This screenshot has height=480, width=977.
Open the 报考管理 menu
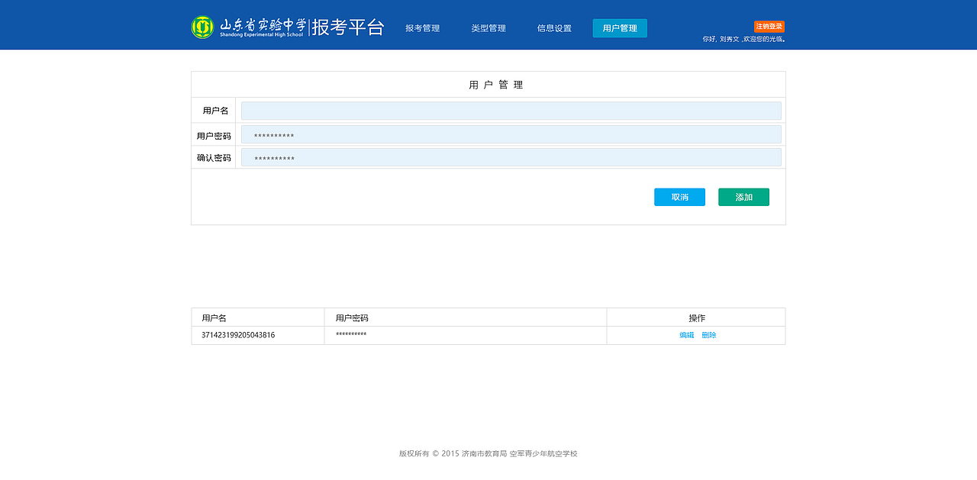[423, 27]
